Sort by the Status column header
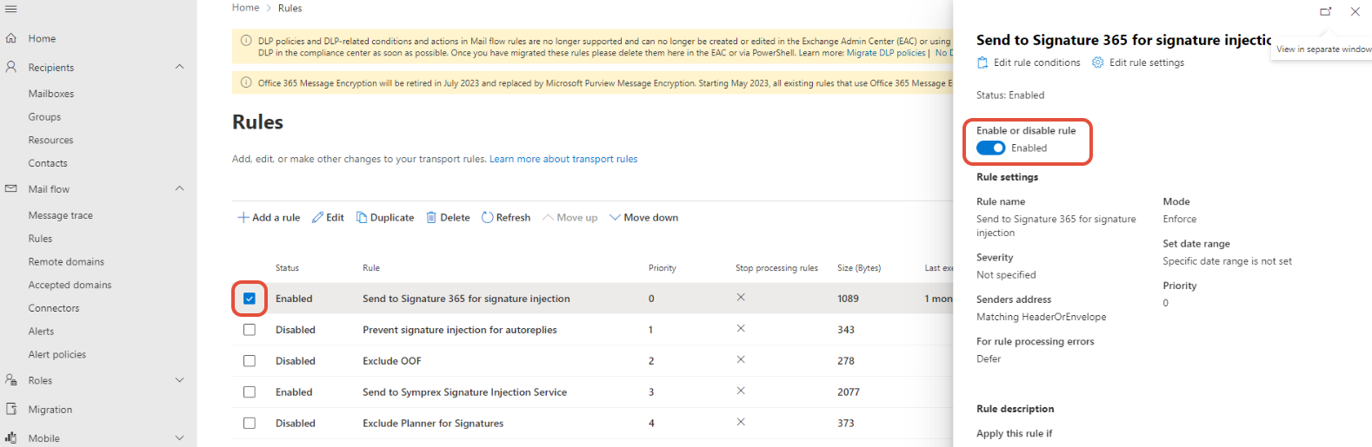This screenshot has width=1372, height=447. [x=287, y=268]
